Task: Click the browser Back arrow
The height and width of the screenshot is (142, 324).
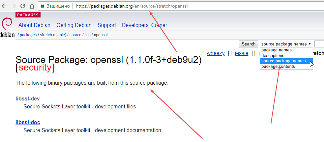Action: 4,6
